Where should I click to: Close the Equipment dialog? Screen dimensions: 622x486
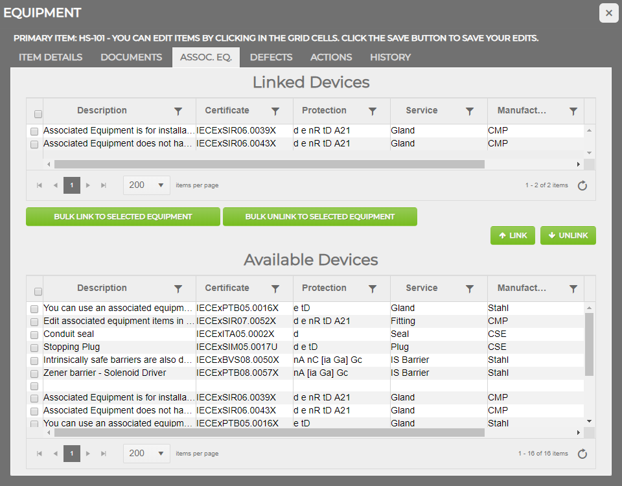(608, 13)
